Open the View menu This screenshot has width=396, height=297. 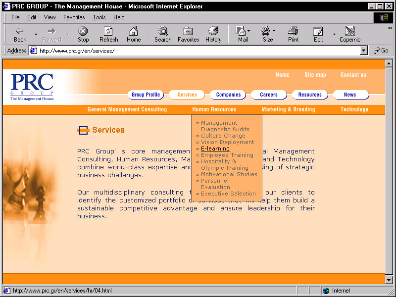pos(49,17)
